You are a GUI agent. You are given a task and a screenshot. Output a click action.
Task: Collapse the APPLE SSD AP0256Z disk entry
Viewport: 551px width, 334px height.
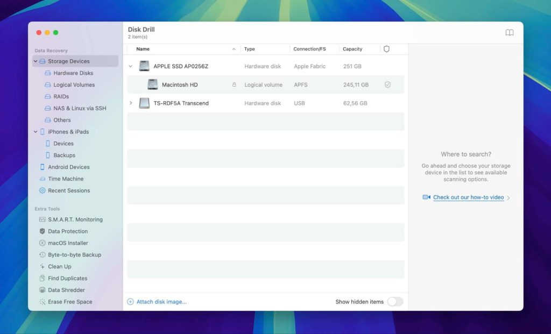point(131,66)
